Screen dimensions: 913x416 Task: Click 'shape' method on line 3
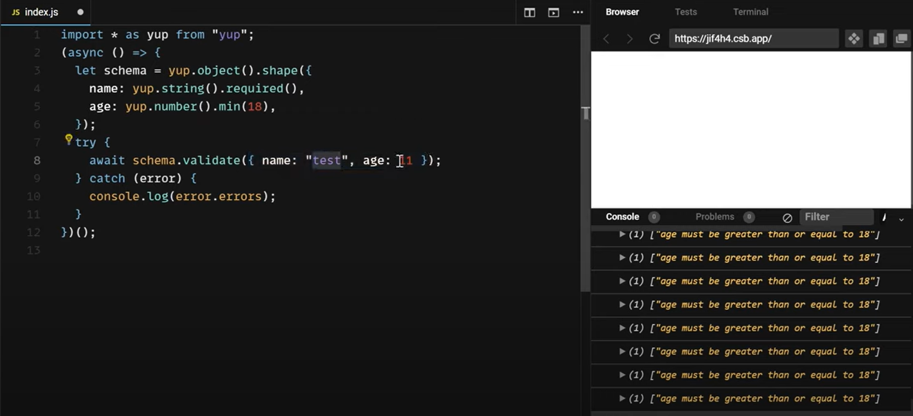pos(280,70)
